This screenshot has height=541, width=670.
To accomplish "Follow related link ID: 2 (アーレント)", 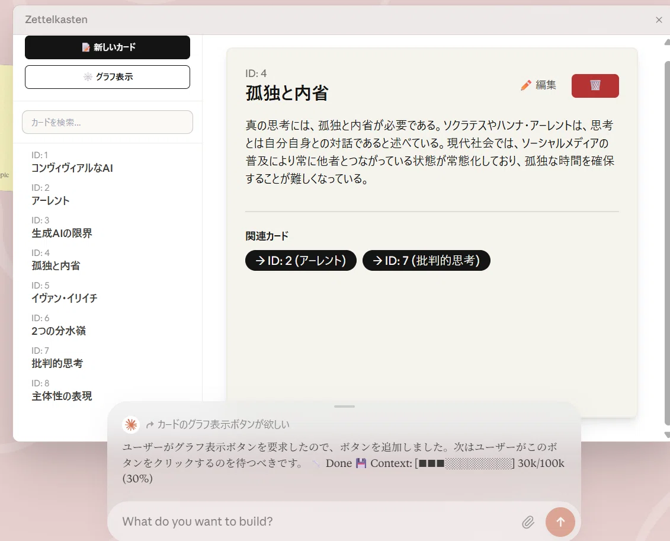I will pos(301,260).
